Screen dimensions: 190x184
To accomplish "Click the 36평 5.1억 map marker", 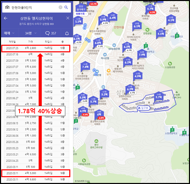I will point(161,33).
